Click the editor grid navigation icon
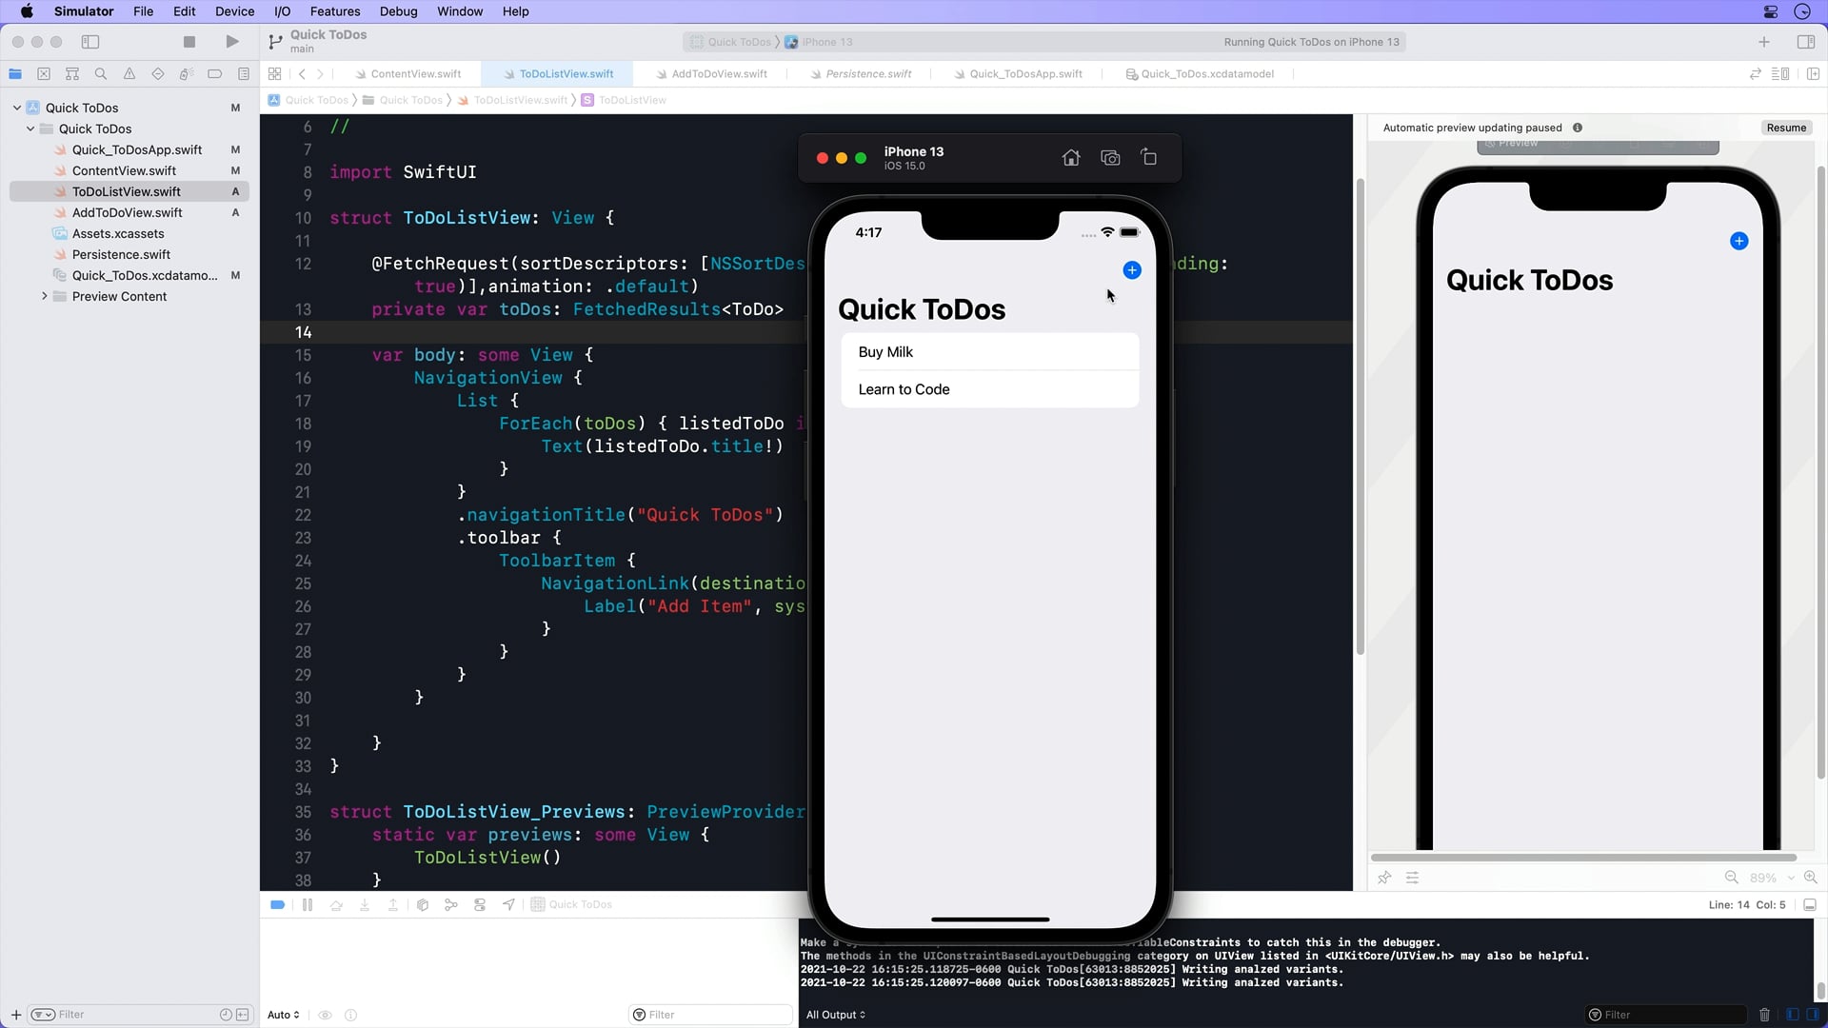This screenshot has height=1028, width=1828. (274, 74)
